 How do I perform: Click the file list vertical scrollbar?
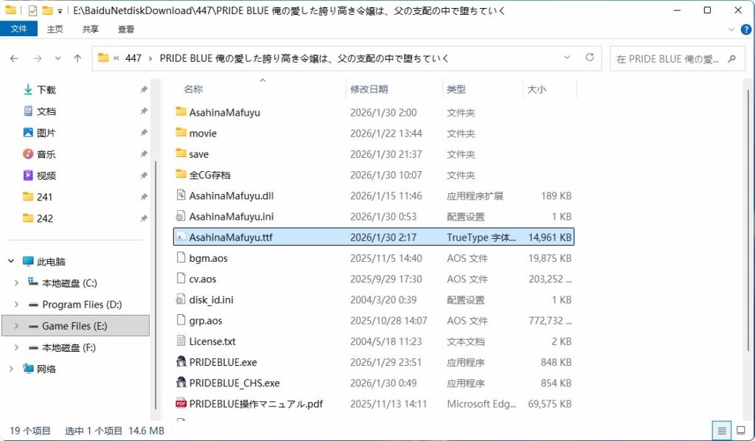(748, 220)
